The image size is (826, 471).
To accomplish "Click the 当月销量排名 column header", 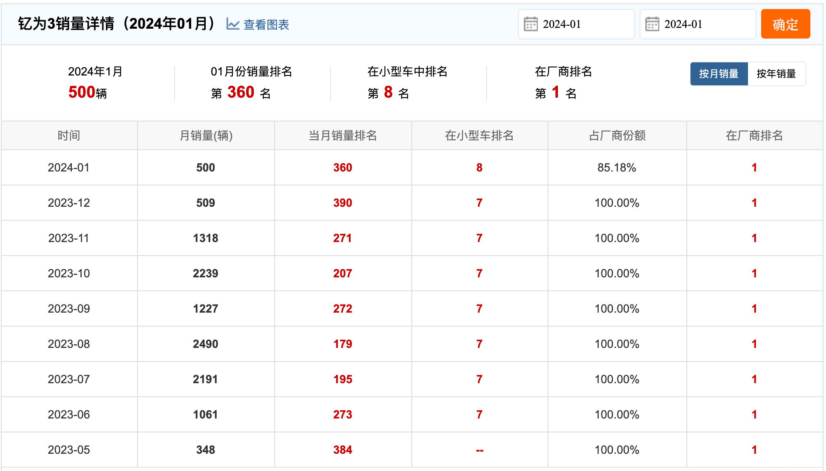I will pyautogui.click(x=343, y=135).
